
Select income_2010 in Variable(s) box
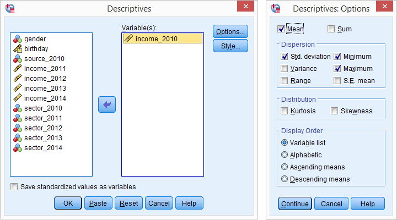pyautogui.click(x=163, y=39)
